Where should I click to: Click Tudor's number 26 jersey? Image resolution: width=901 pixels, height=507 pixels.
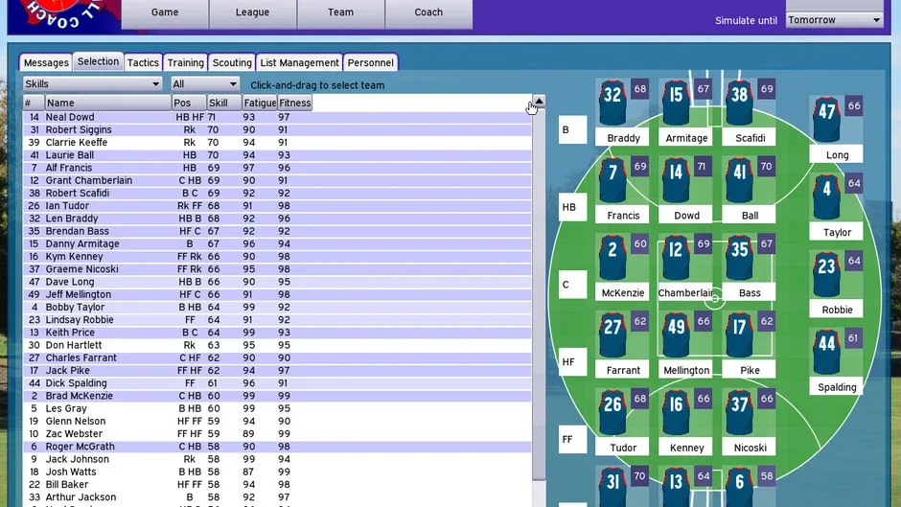(x=612, y=412)
